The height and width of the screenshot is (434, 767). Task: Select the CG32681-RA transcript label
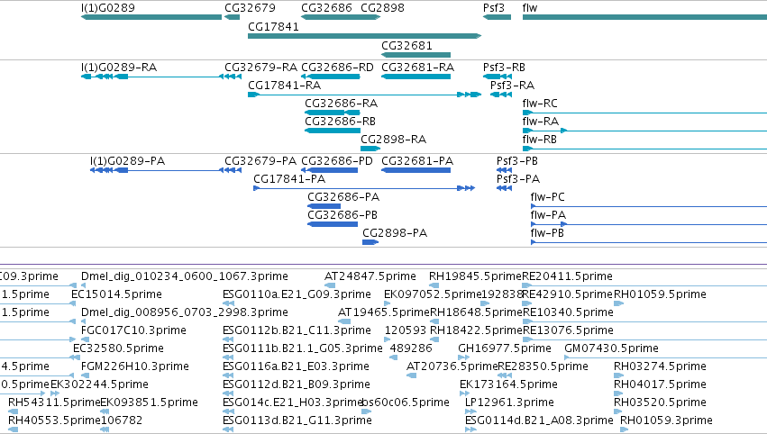tap(417, 68)
